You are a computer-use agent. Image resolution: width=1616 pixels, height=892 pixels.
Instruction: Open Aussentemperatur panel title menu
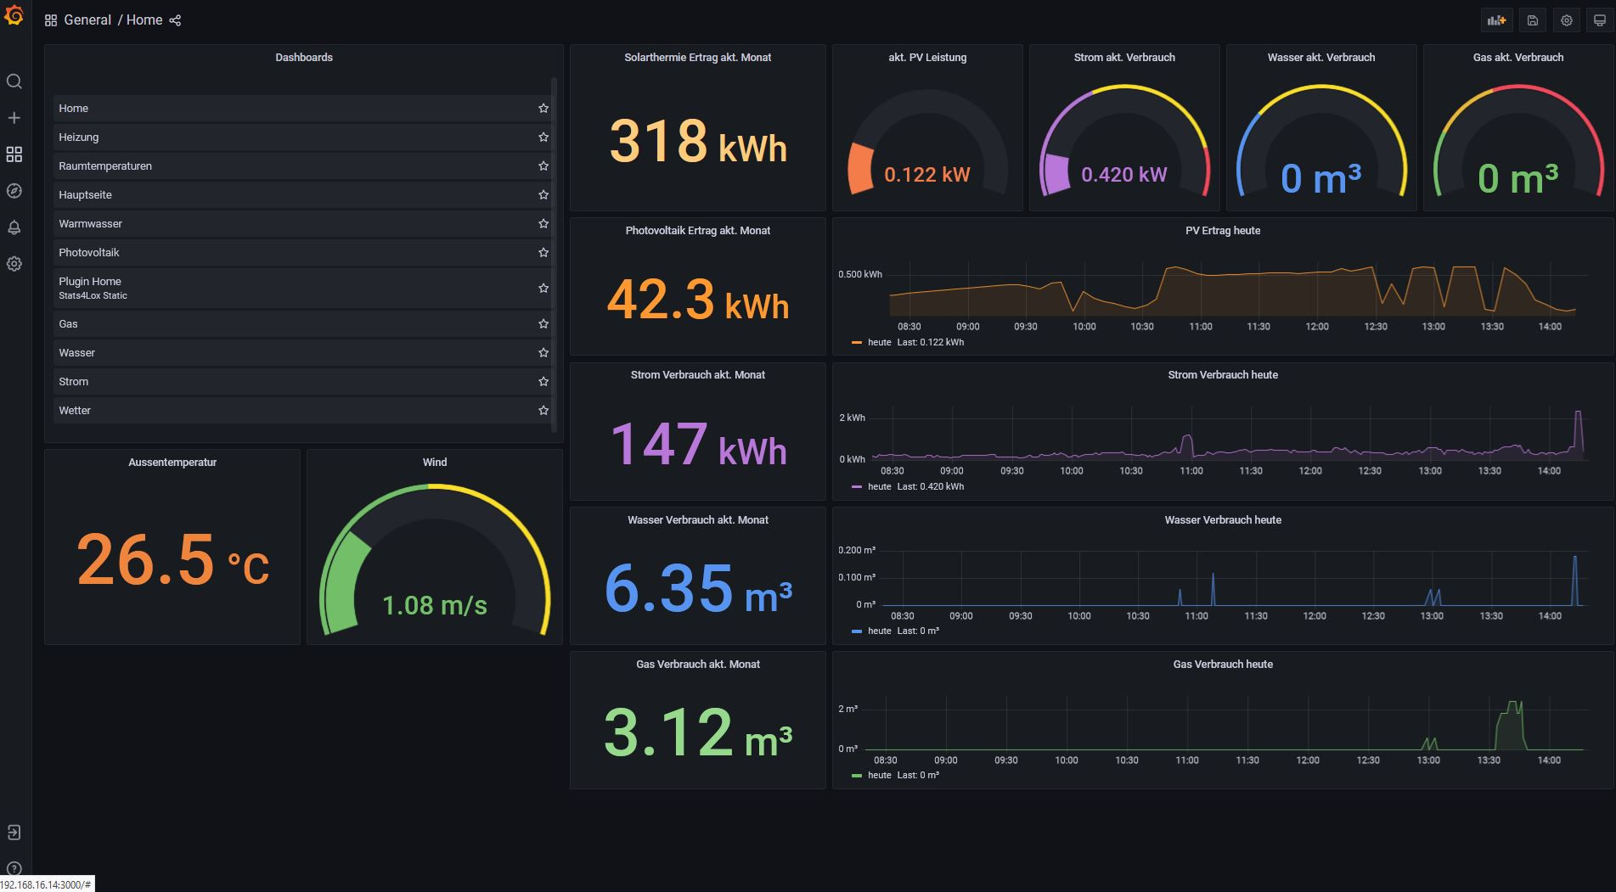point(172,463)
